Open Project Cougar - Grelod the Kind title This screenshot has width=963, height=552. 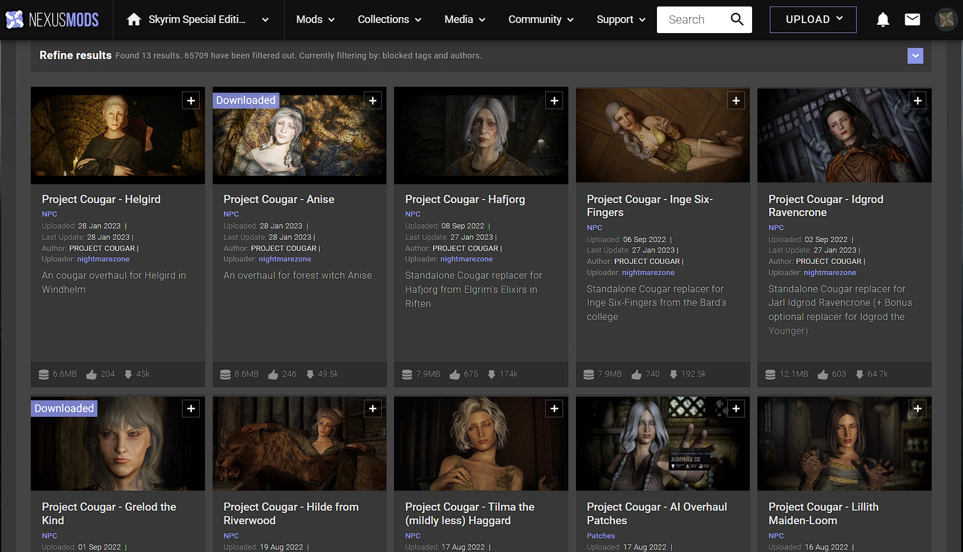coord(109,514)
